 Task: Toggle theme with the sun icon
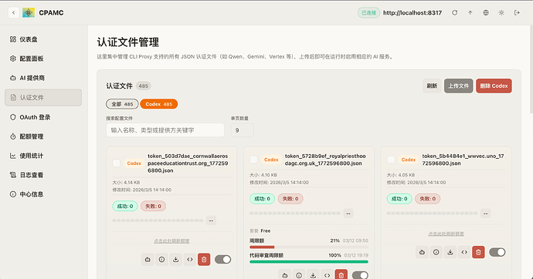(x=501, y=13)
